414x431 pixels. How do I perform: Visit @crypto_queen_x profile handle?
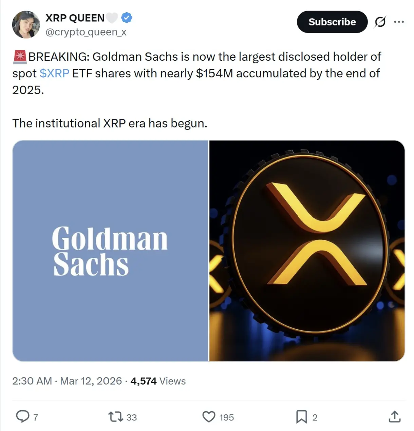[x=86, y=32]
